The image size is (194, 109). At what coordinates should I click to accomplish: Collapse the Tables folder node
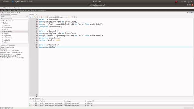point(1,23)
